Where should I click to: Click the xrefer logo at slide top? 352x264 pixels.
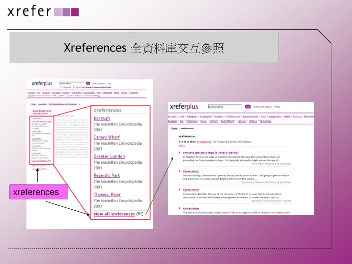tap(43, 11)
